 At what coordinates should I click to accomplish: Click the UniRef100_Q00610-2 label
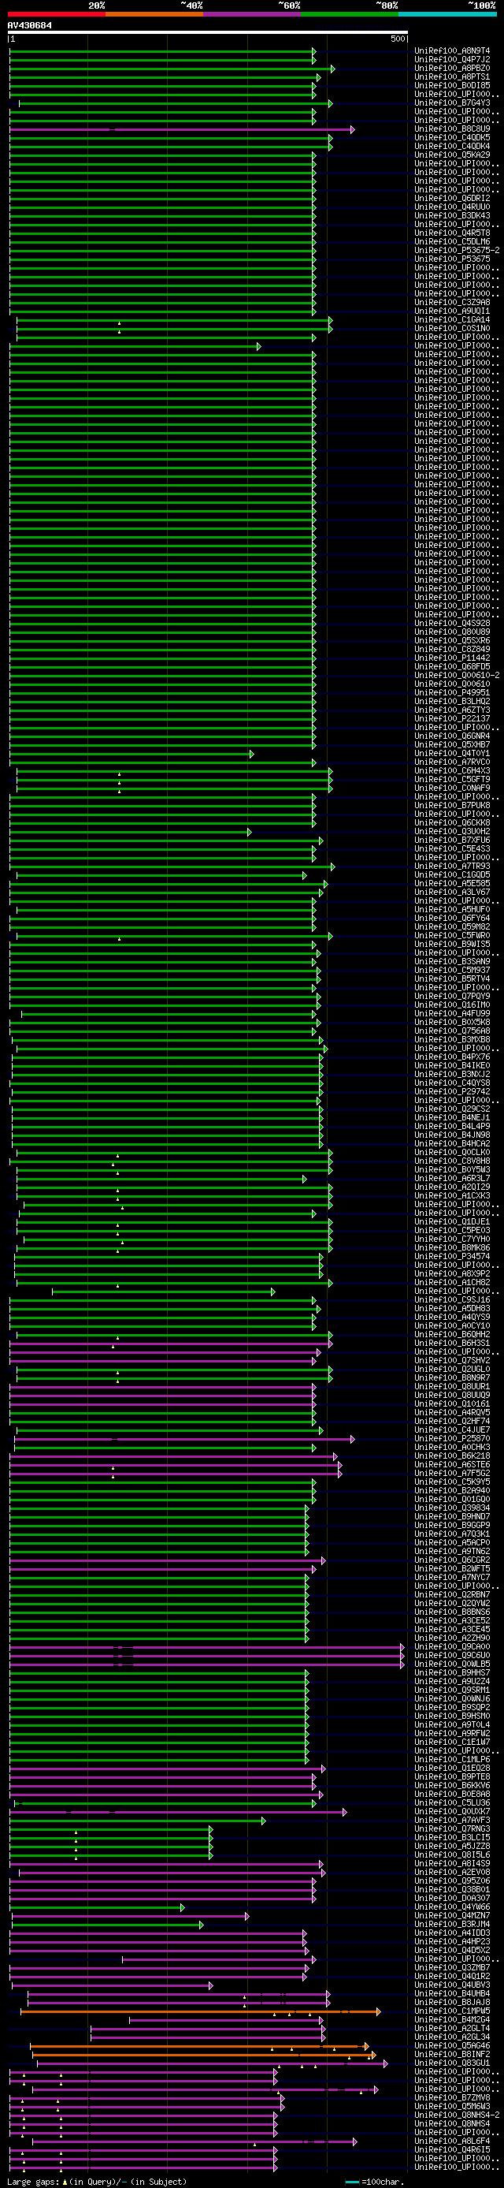457,675
